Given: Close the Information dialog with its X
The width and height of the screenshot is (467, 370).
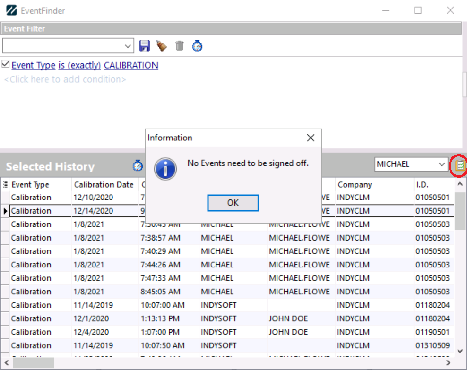Looking at the screenshot, I should [x=310, y=138].
